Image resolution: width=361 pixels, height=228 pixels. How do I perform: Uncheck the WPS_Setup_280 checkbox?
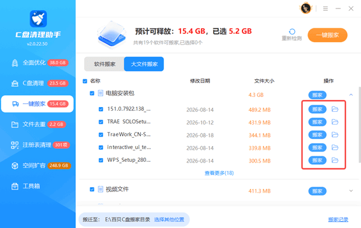(101, 160)
